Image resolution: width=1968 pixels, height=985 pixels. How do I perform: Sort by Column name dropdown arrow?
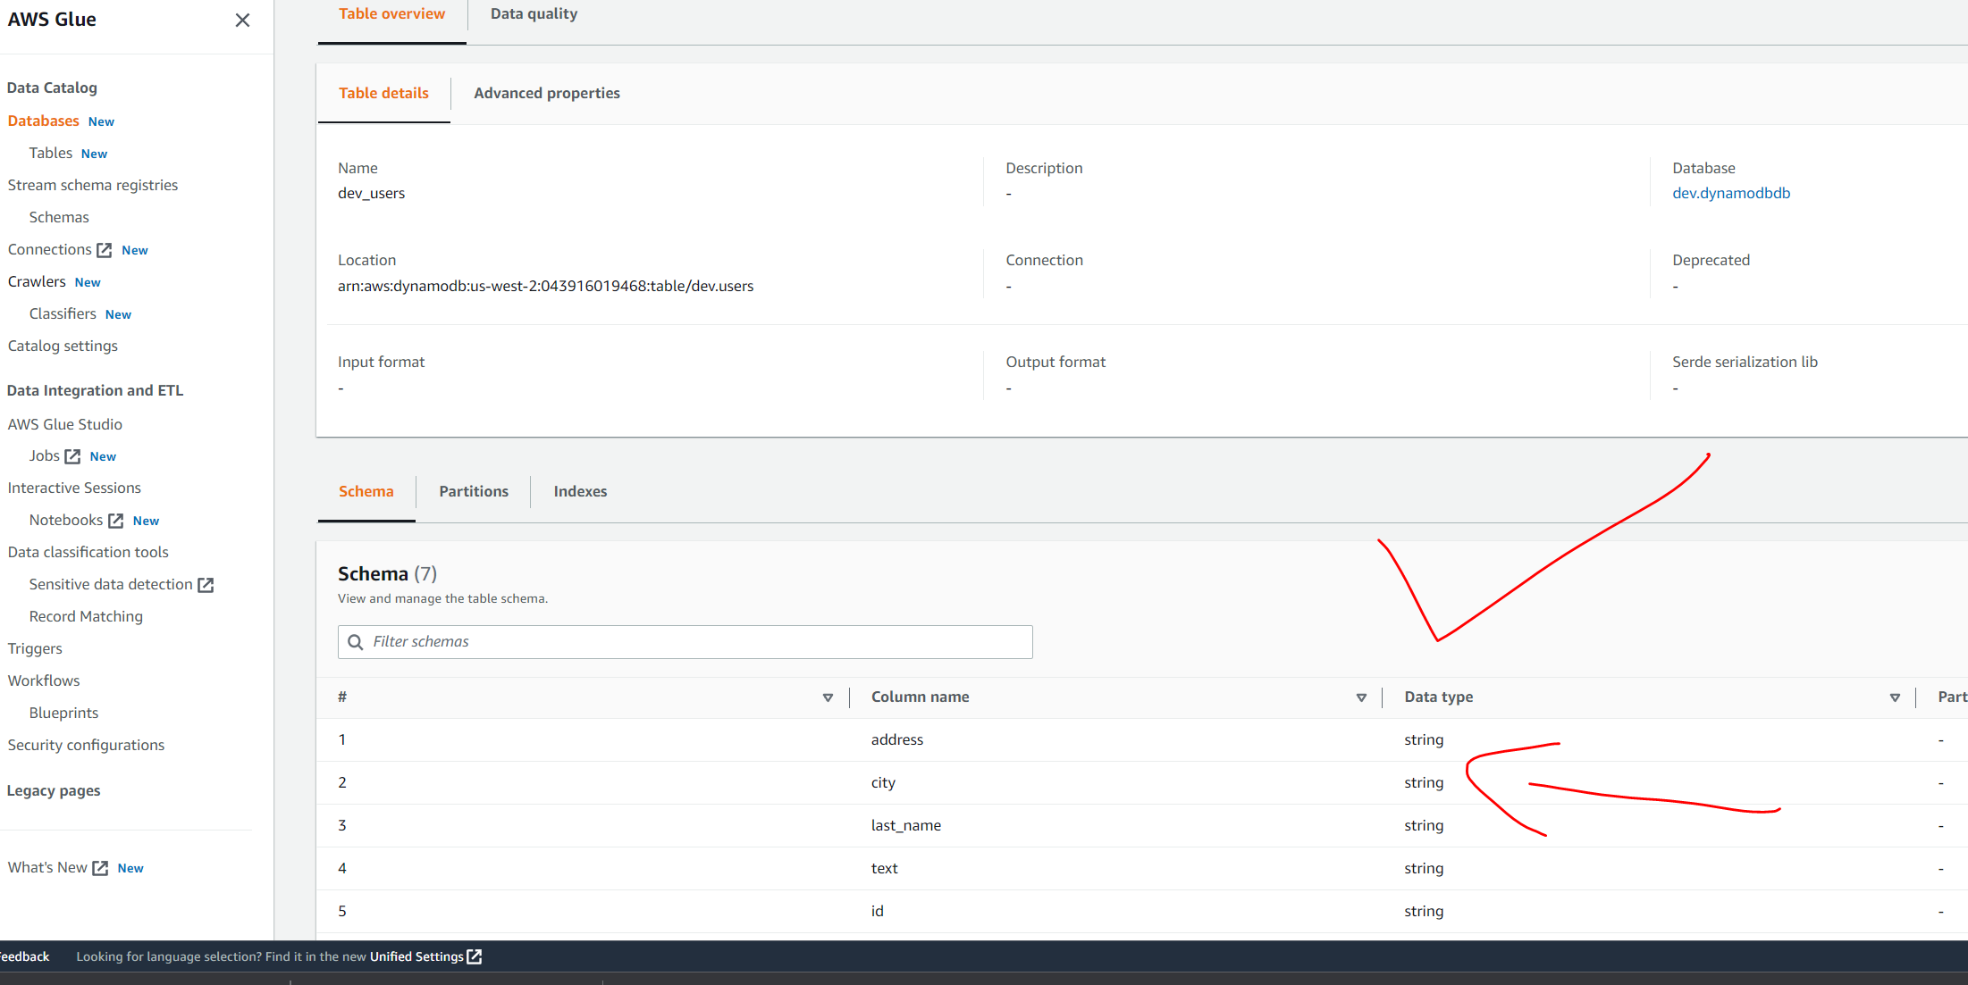tap(1361, 697)
